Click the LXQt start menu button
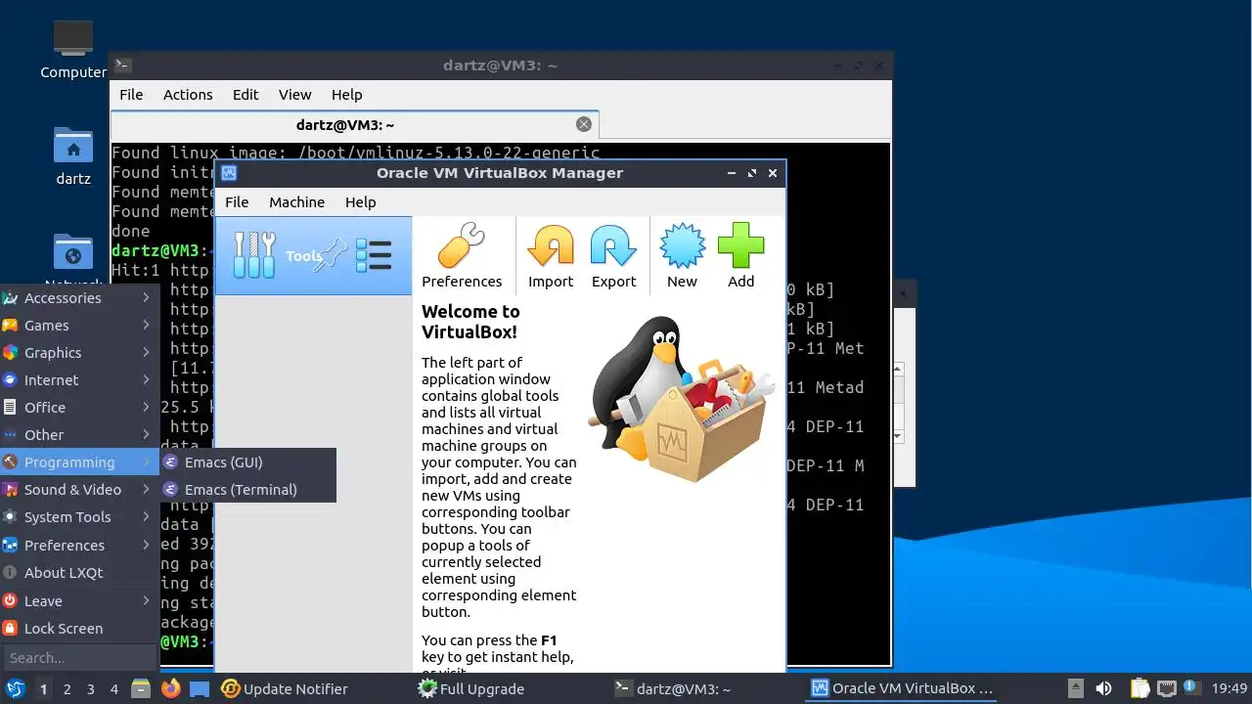Image resolution: width=1252 pixels, height=704 pixels. point(16,688)
